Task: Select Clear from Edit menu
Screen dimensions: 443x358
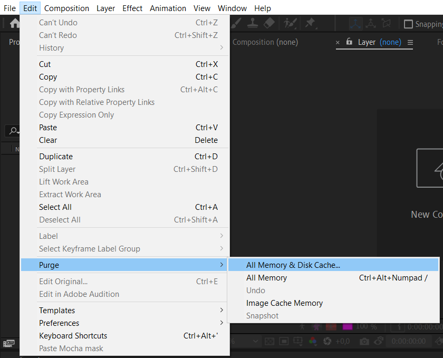Action: (x=124, y=140)
